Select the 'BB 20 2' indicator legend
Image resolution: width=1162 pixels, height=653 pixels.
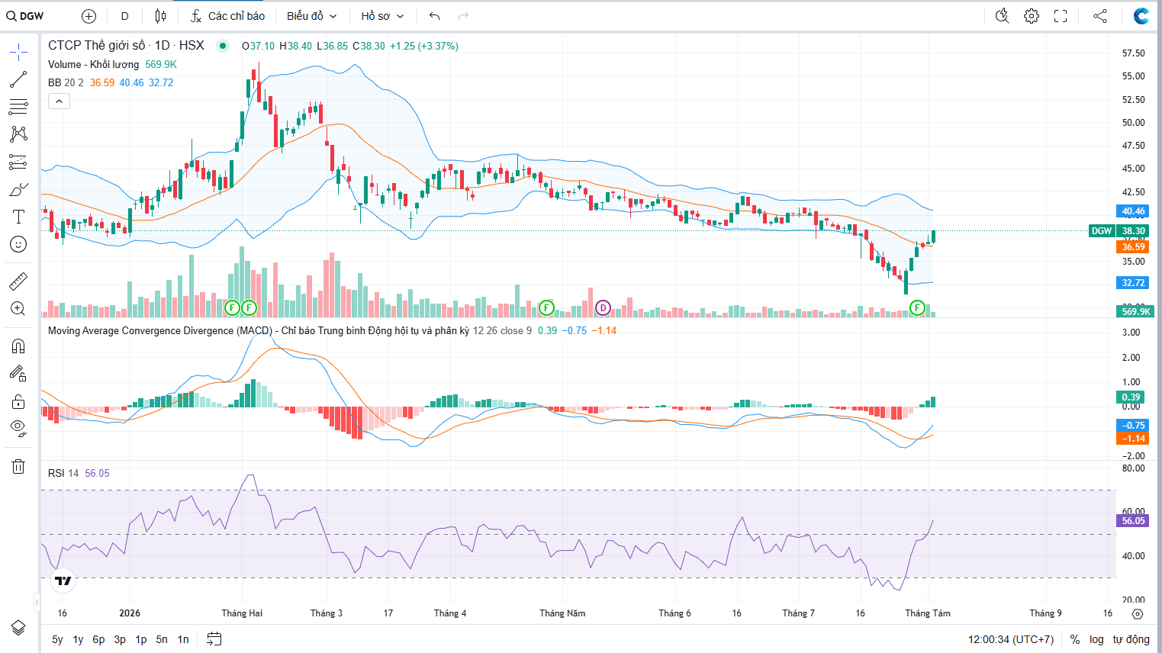66,82
